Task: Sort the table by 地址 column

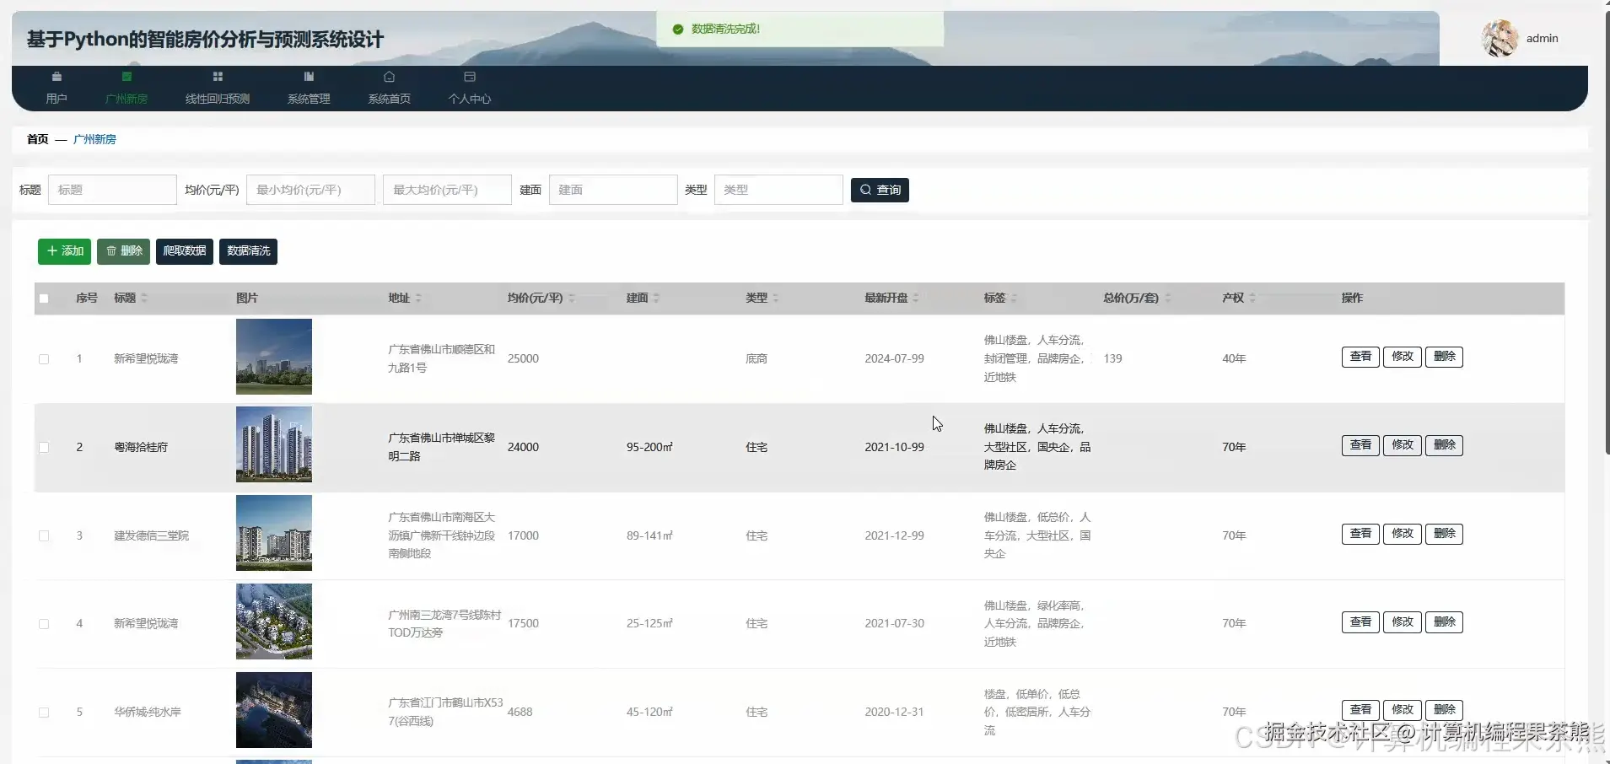Action: (x=418, y=299)
